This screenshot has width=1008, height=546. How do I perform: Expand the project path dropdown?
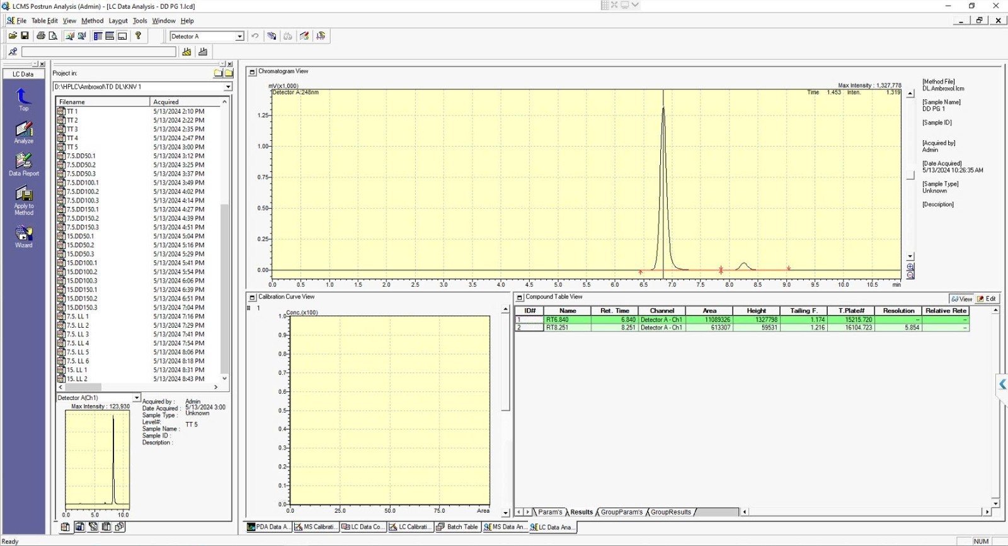pos(228,87)
